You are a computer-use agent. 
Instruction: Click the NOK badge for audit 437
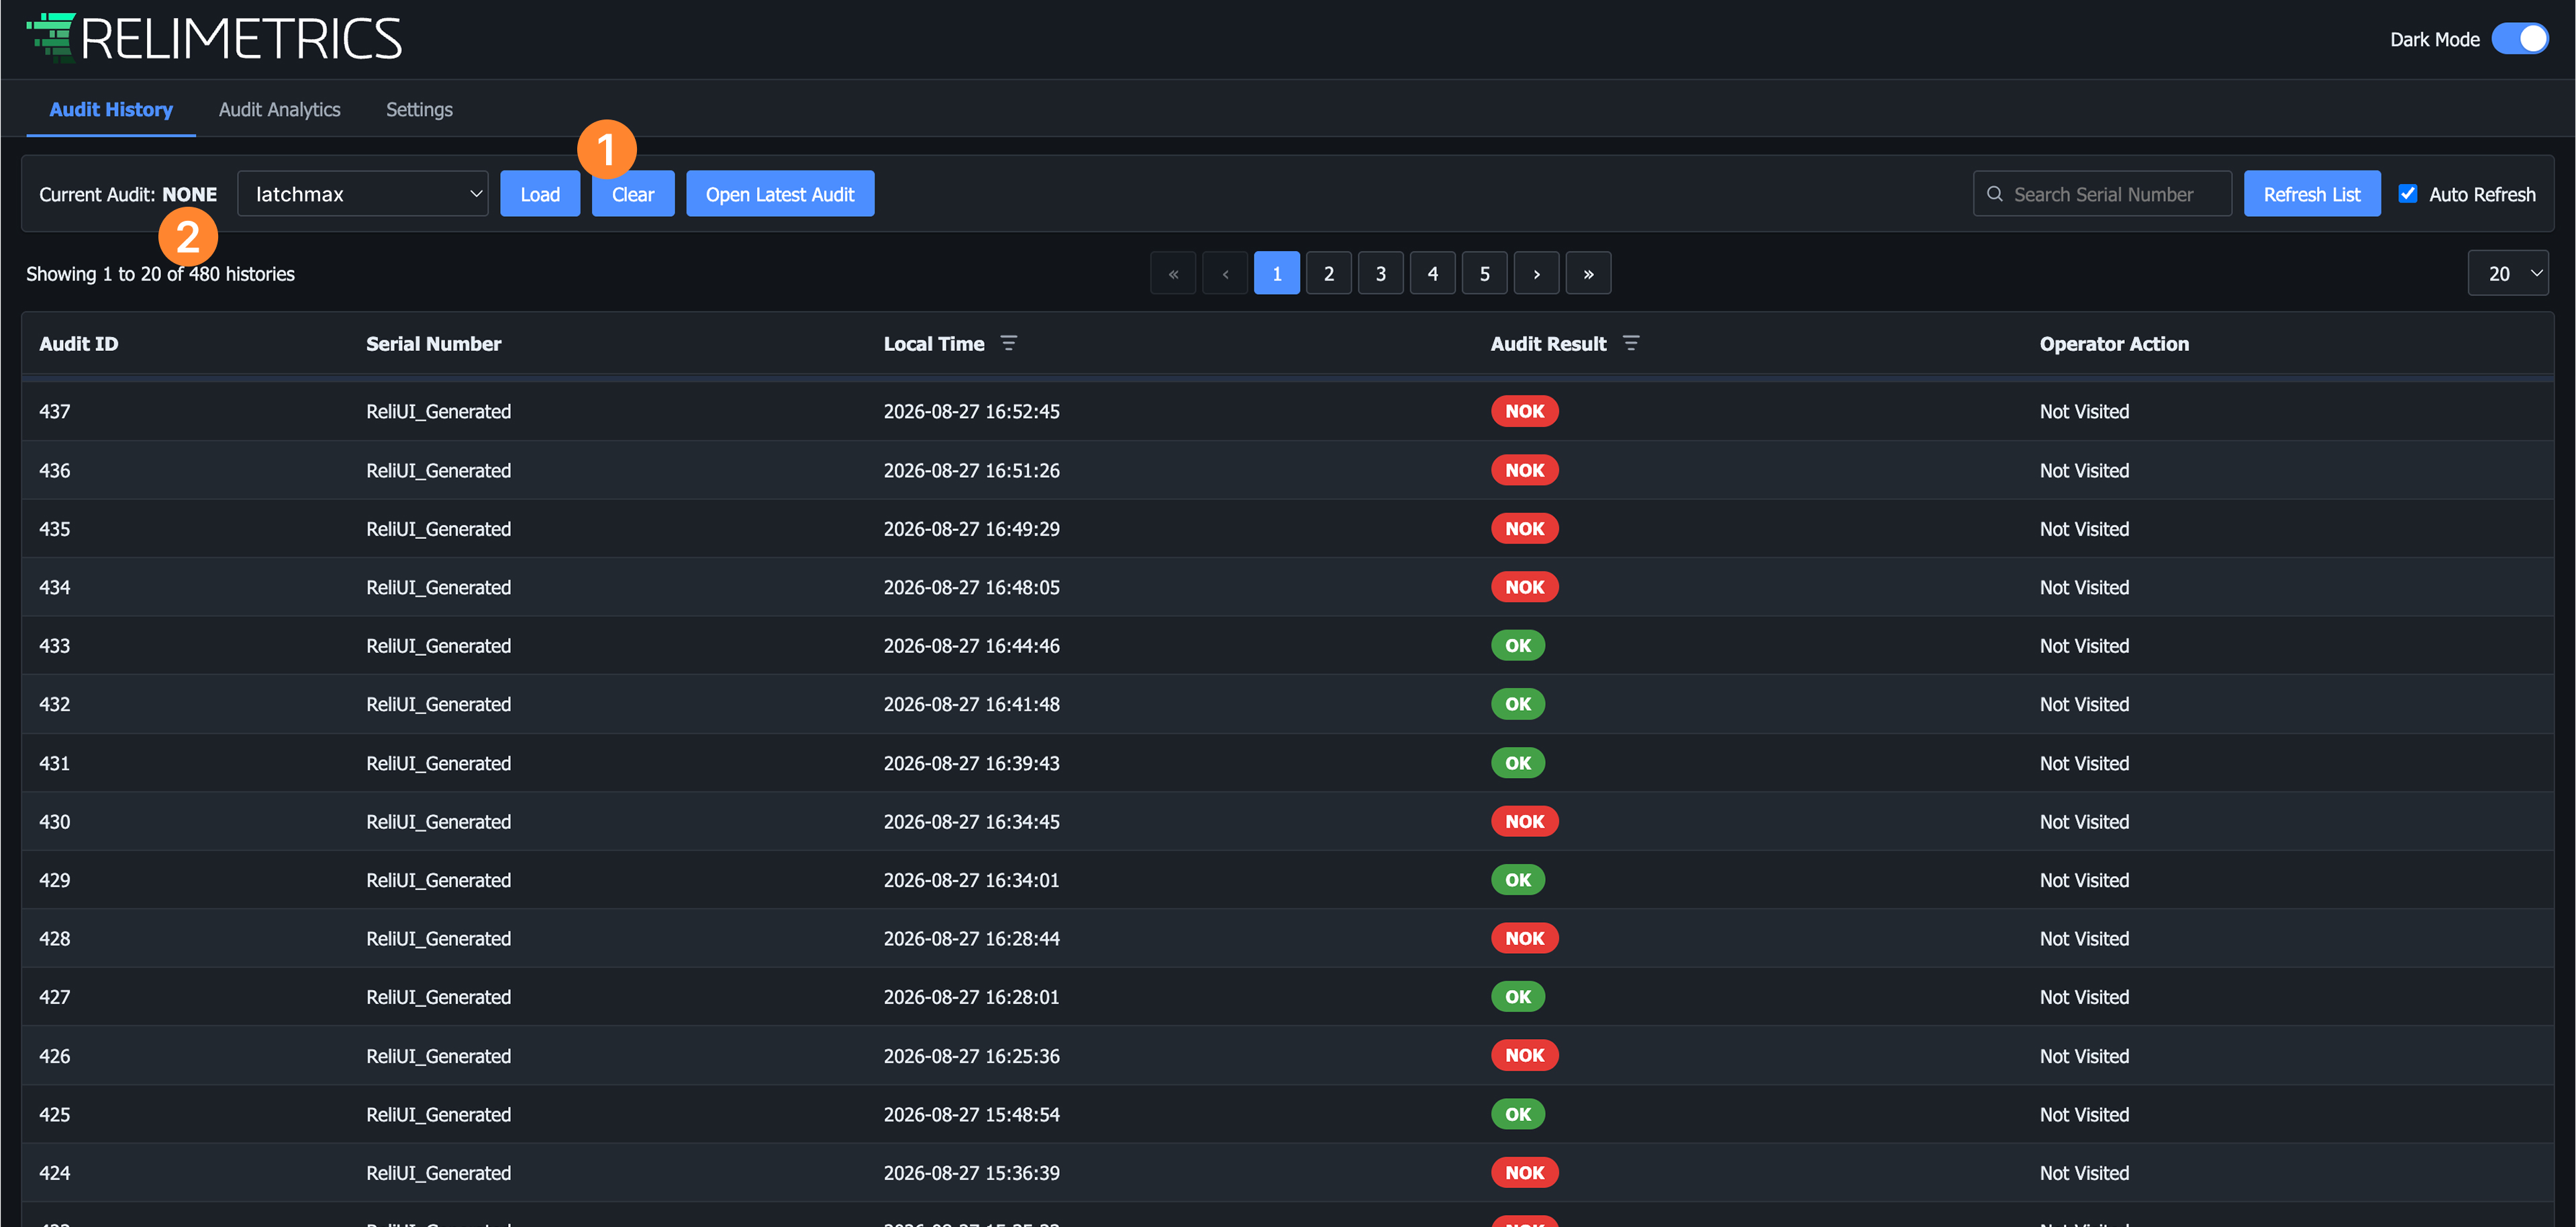point(1525,411)
